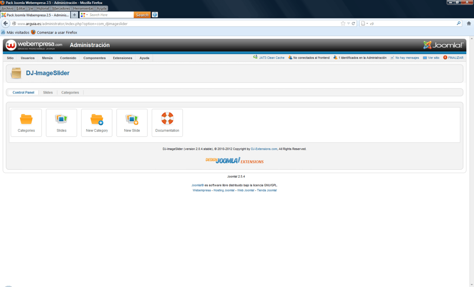Click the Administración header text
474x287 pixels.
[90, 45]
